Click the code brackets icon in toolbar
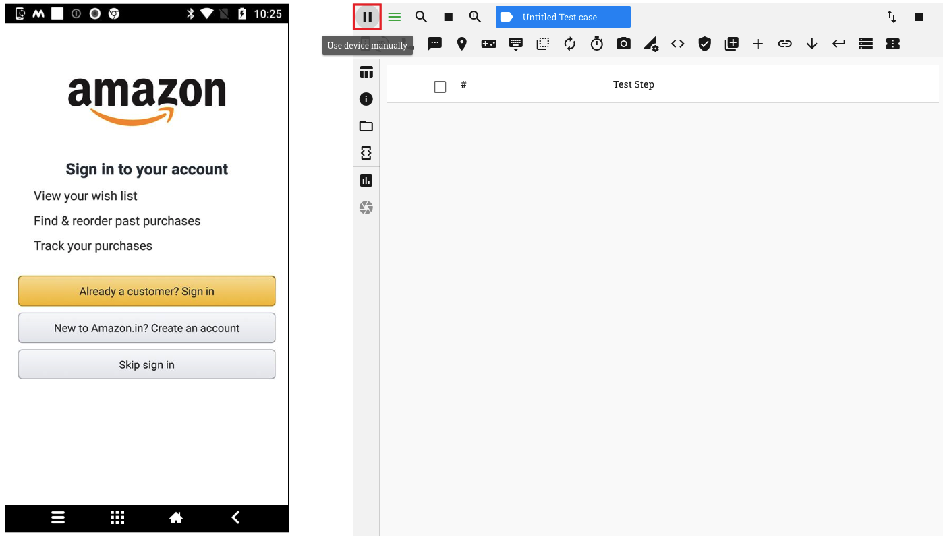Screen dimensions: 943x541 click(x=678, y=44)
